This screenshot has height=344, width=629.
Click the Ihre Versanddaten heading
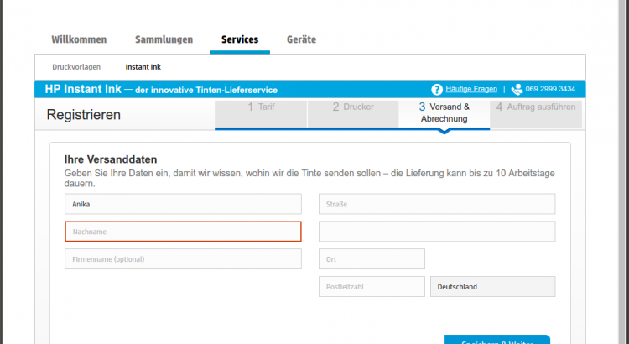[x=111, y=159]
